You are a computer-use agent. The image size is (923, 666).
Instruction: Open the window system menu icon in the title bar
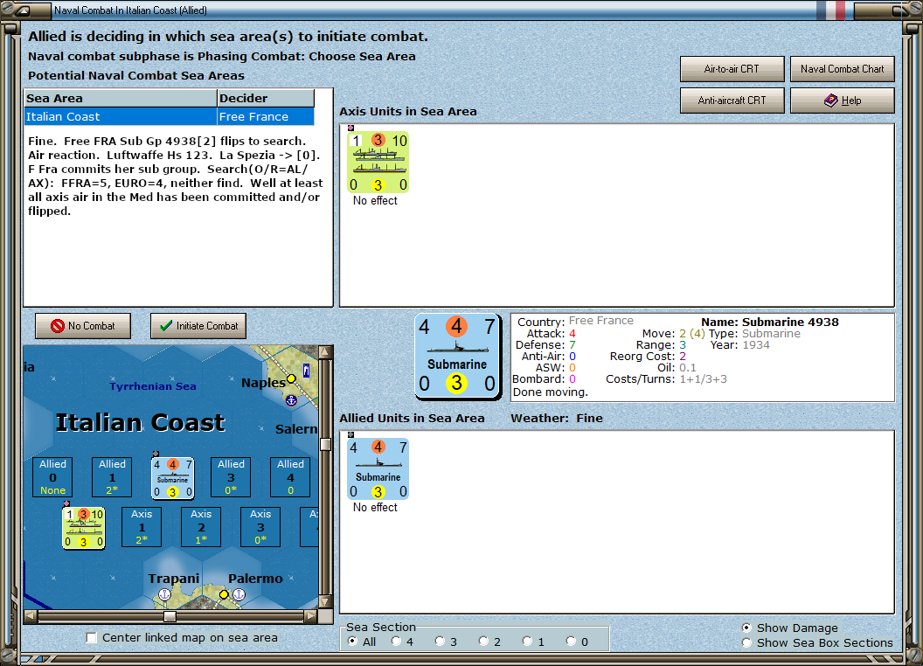23,10
